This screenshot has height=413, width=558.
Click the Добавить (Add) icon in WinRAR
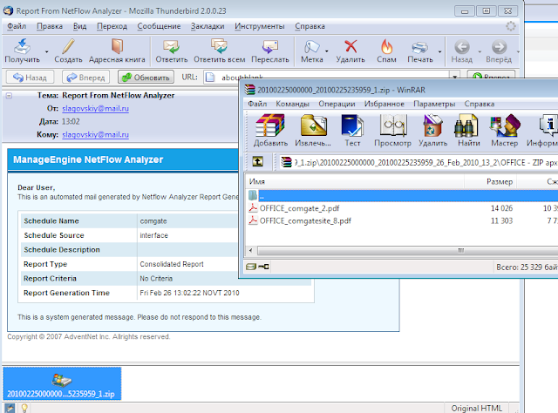tap(270, 125)
